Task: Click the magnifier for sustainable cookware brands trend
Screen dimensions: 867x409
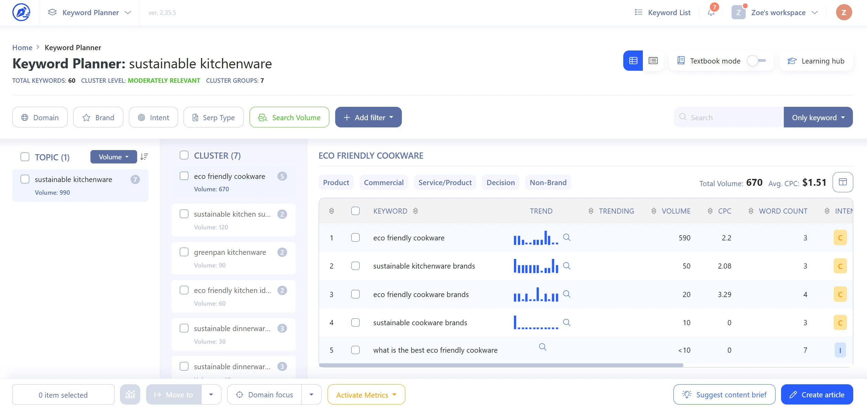Action: pyautogui.click(x=567, y=322)
